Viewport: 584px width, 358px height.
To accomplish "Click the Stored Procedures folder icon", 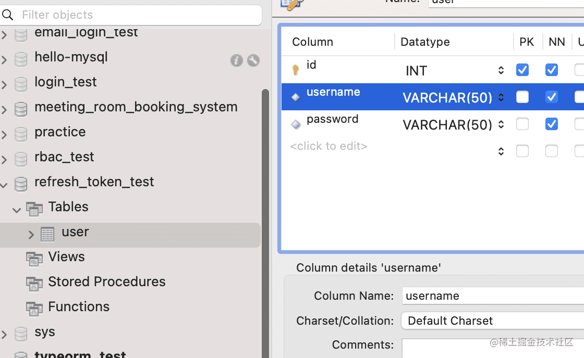I will (x=34, y=284).
